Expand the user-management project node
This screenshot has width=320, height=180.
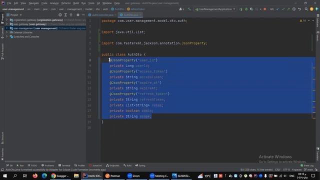[7, 28]
